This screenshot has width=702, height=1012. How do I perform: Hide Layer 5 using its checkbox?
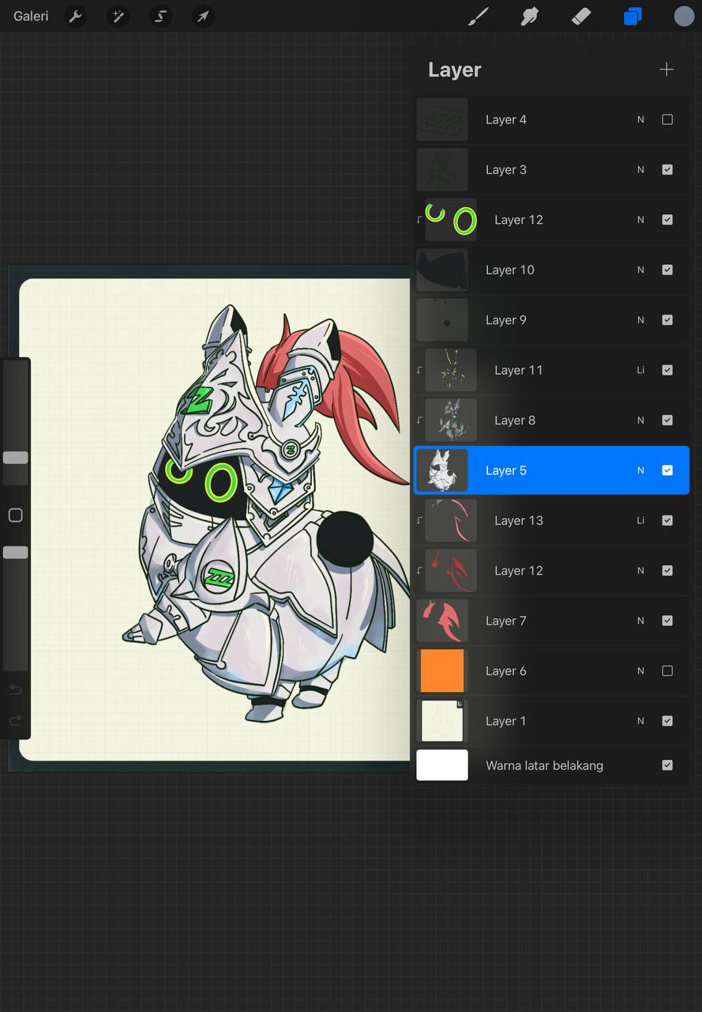[667, 470]
